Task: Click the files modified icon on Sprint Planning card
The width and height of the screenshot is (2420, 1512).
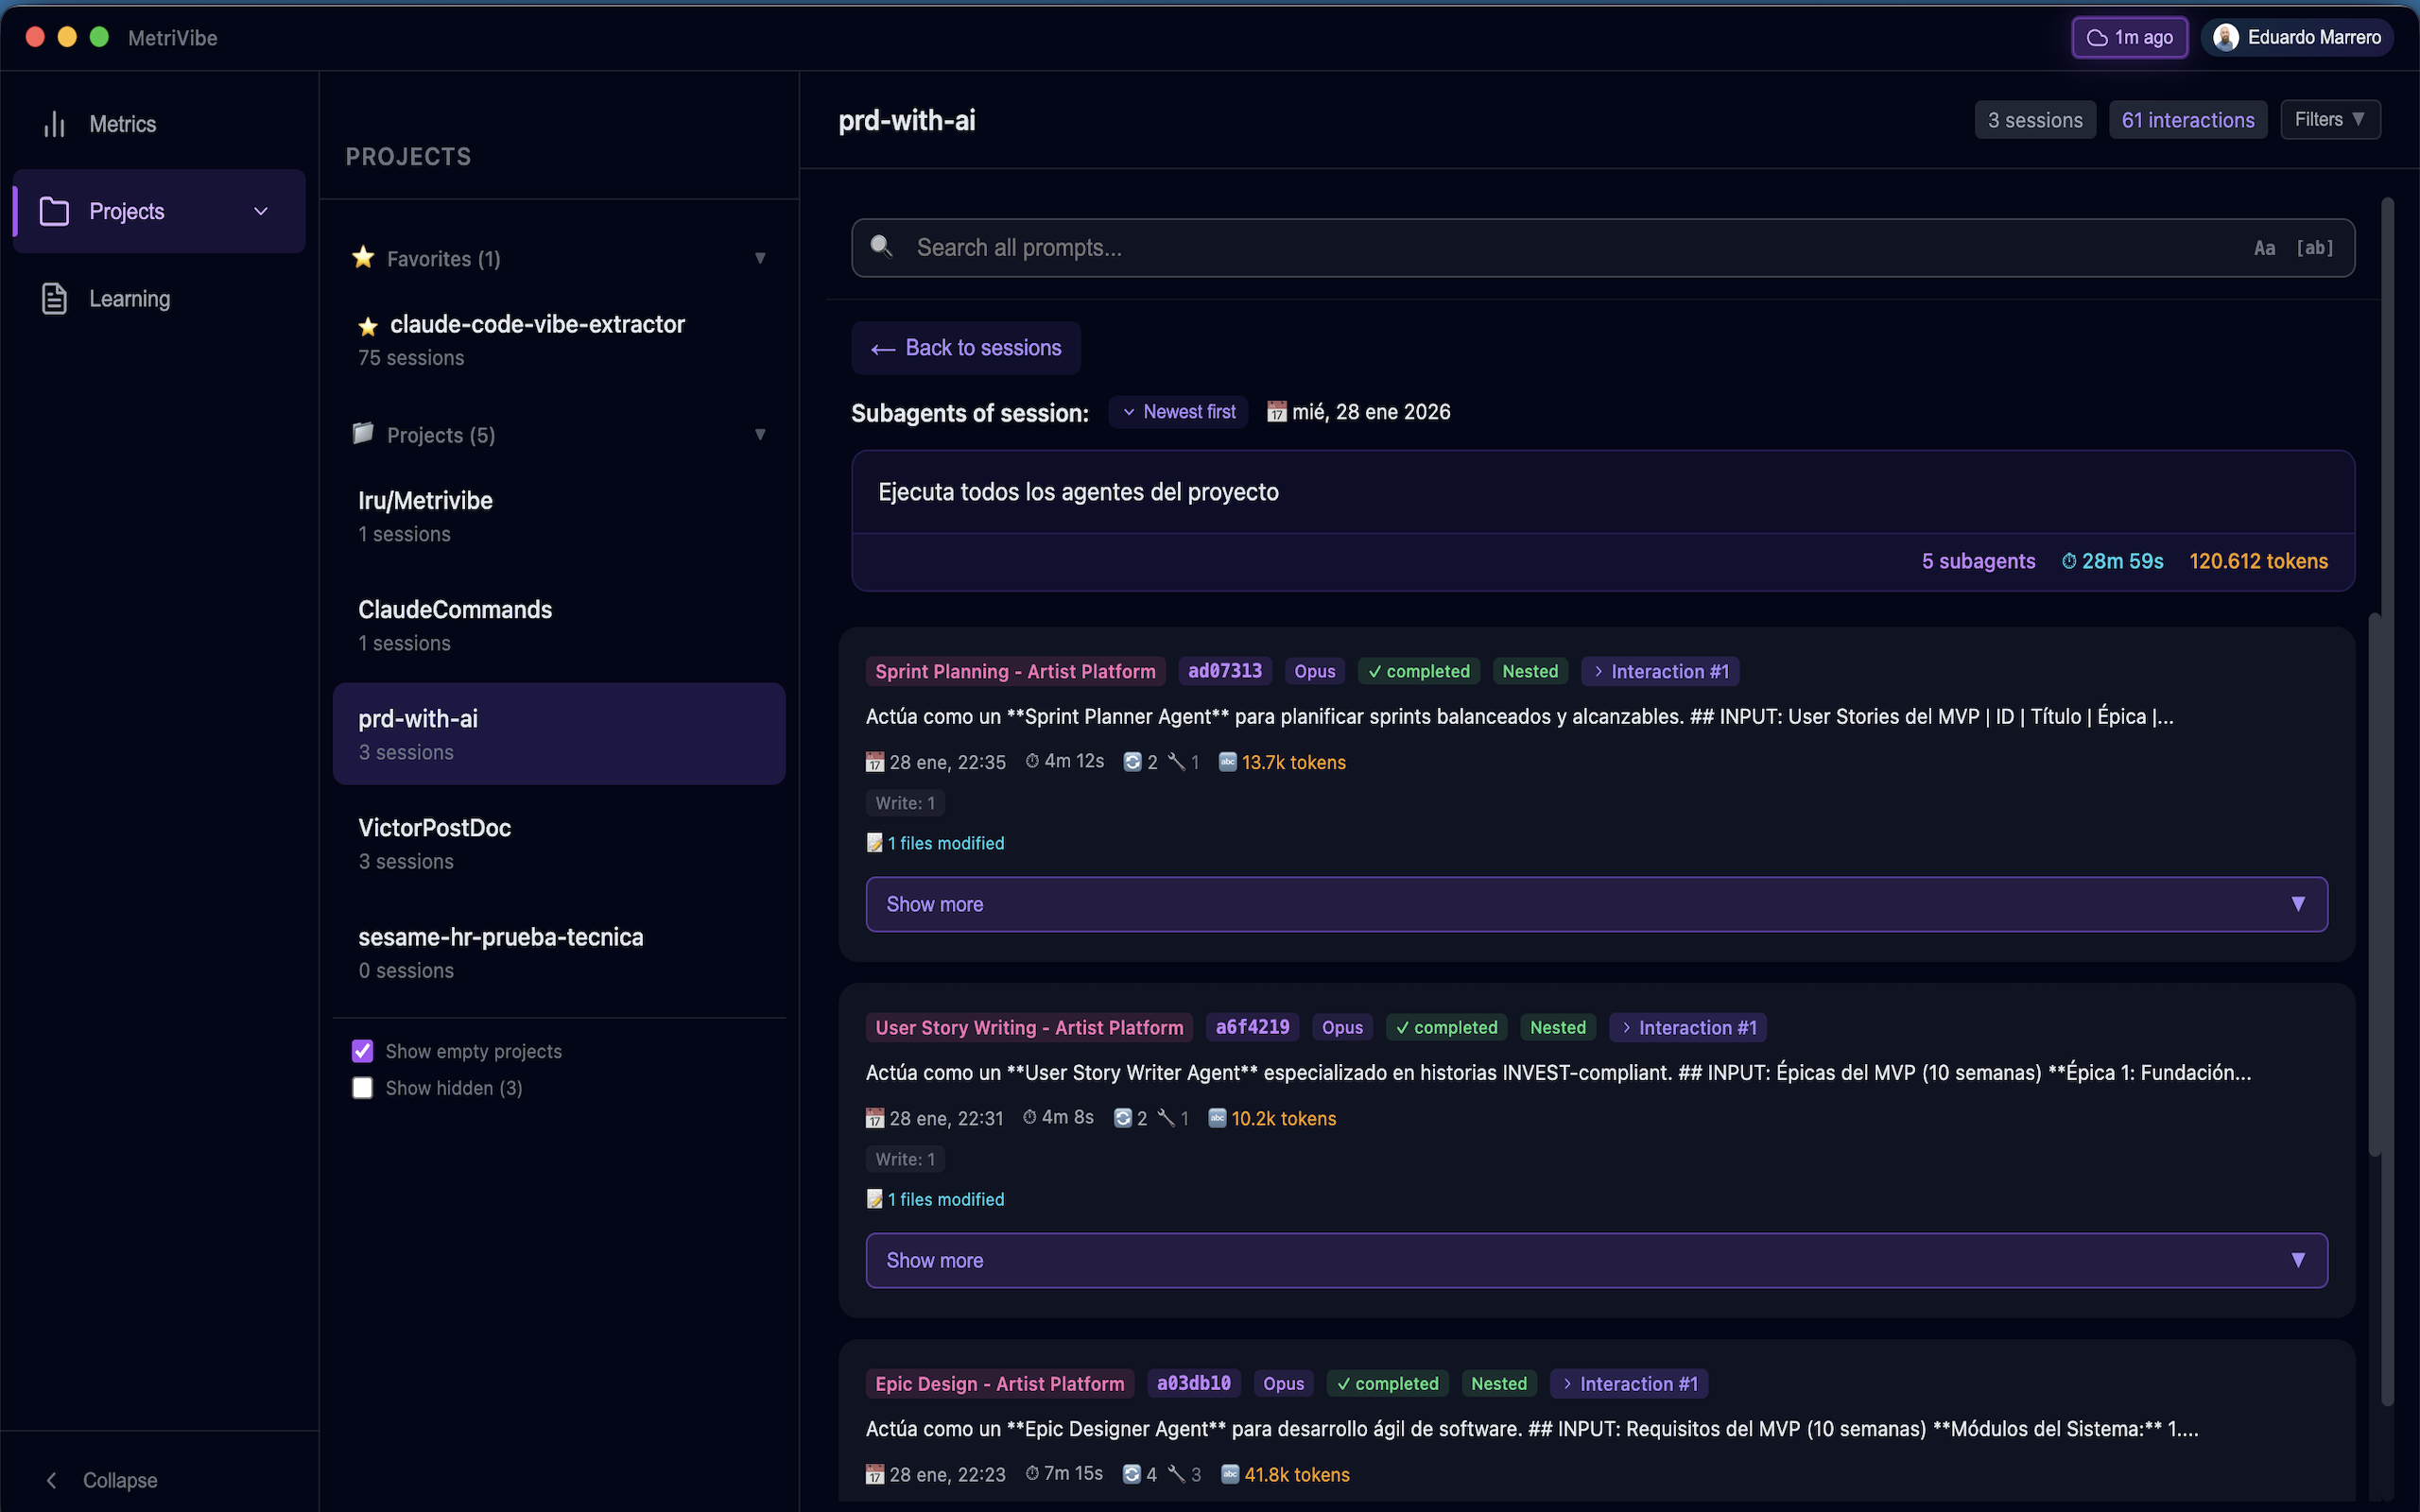Action: [874, 842]
